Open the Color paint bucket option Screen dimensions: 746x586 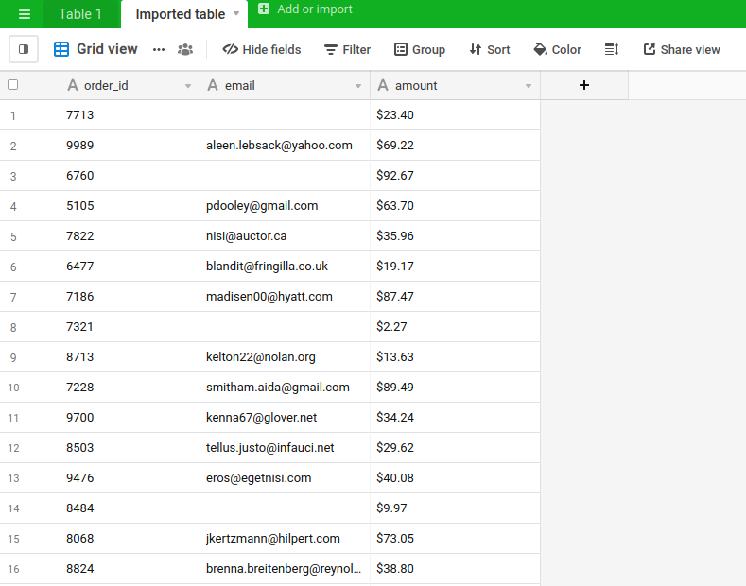point(557,49)
